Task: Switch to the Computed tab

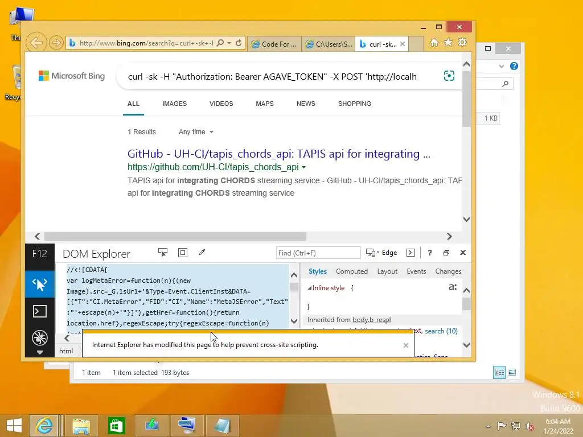Action: 352,271
